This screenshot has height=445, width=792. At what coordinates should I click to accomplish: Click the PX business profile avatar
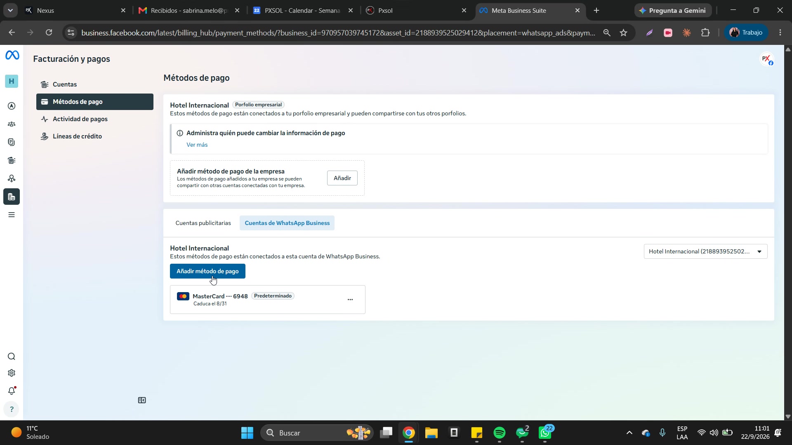pos(767,59)
